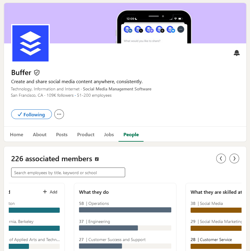The width and height of the screenshot is (250, 251).
Task: Open the Posts tab
Action: tap(62, 135)
